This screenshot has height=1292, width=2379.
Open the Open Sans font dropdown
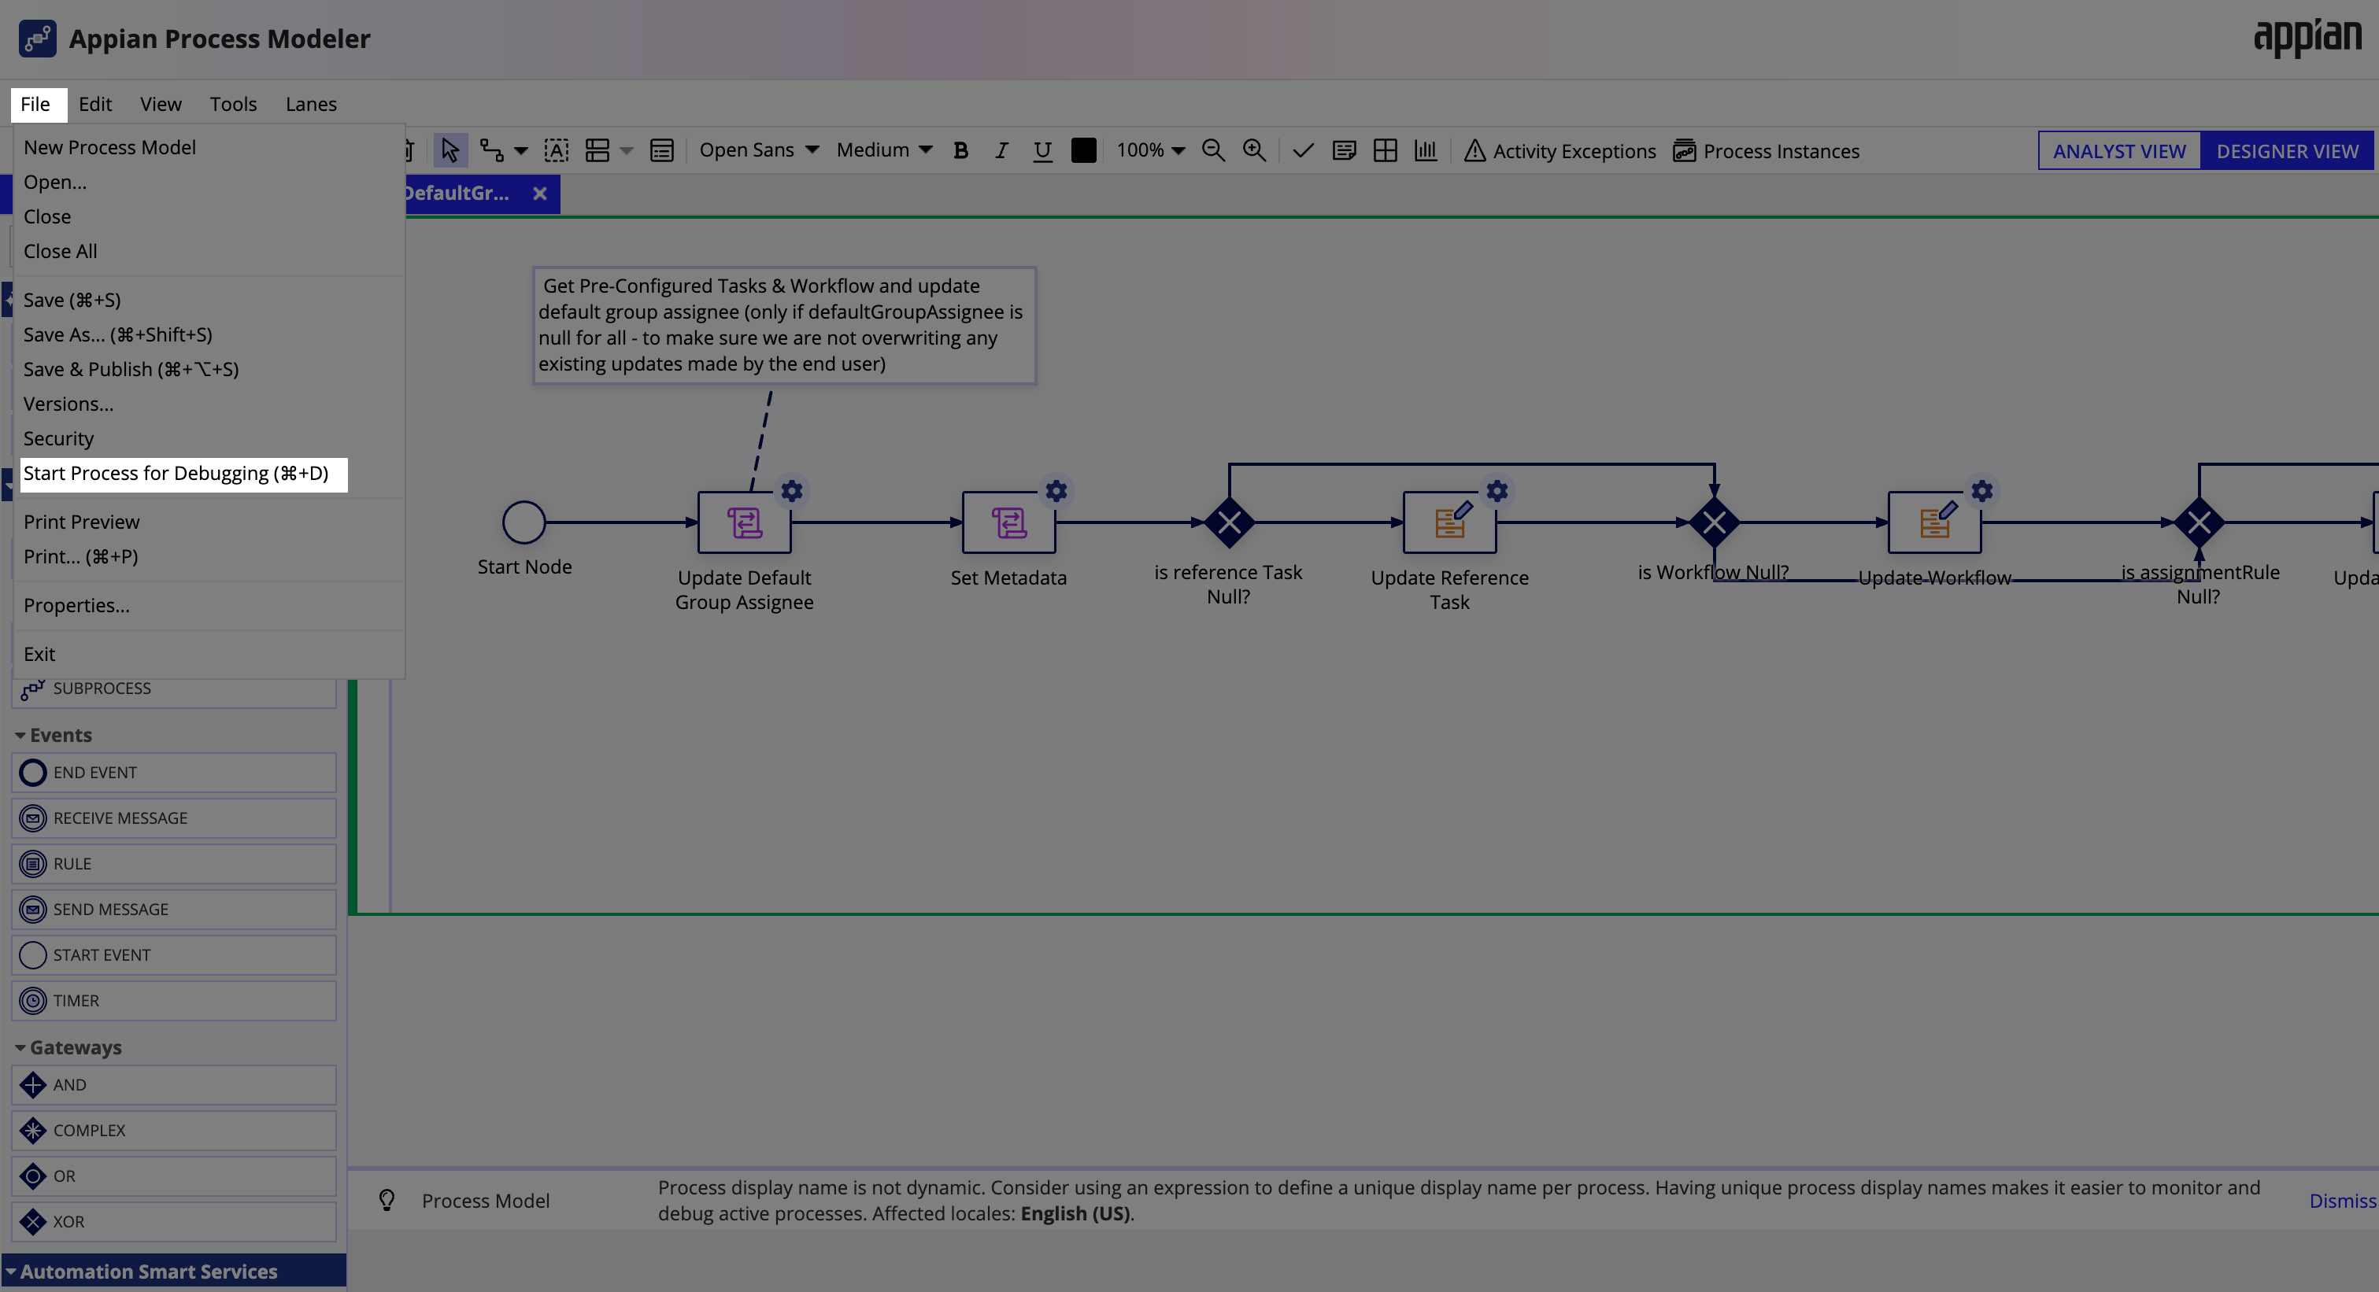(758, 150)
